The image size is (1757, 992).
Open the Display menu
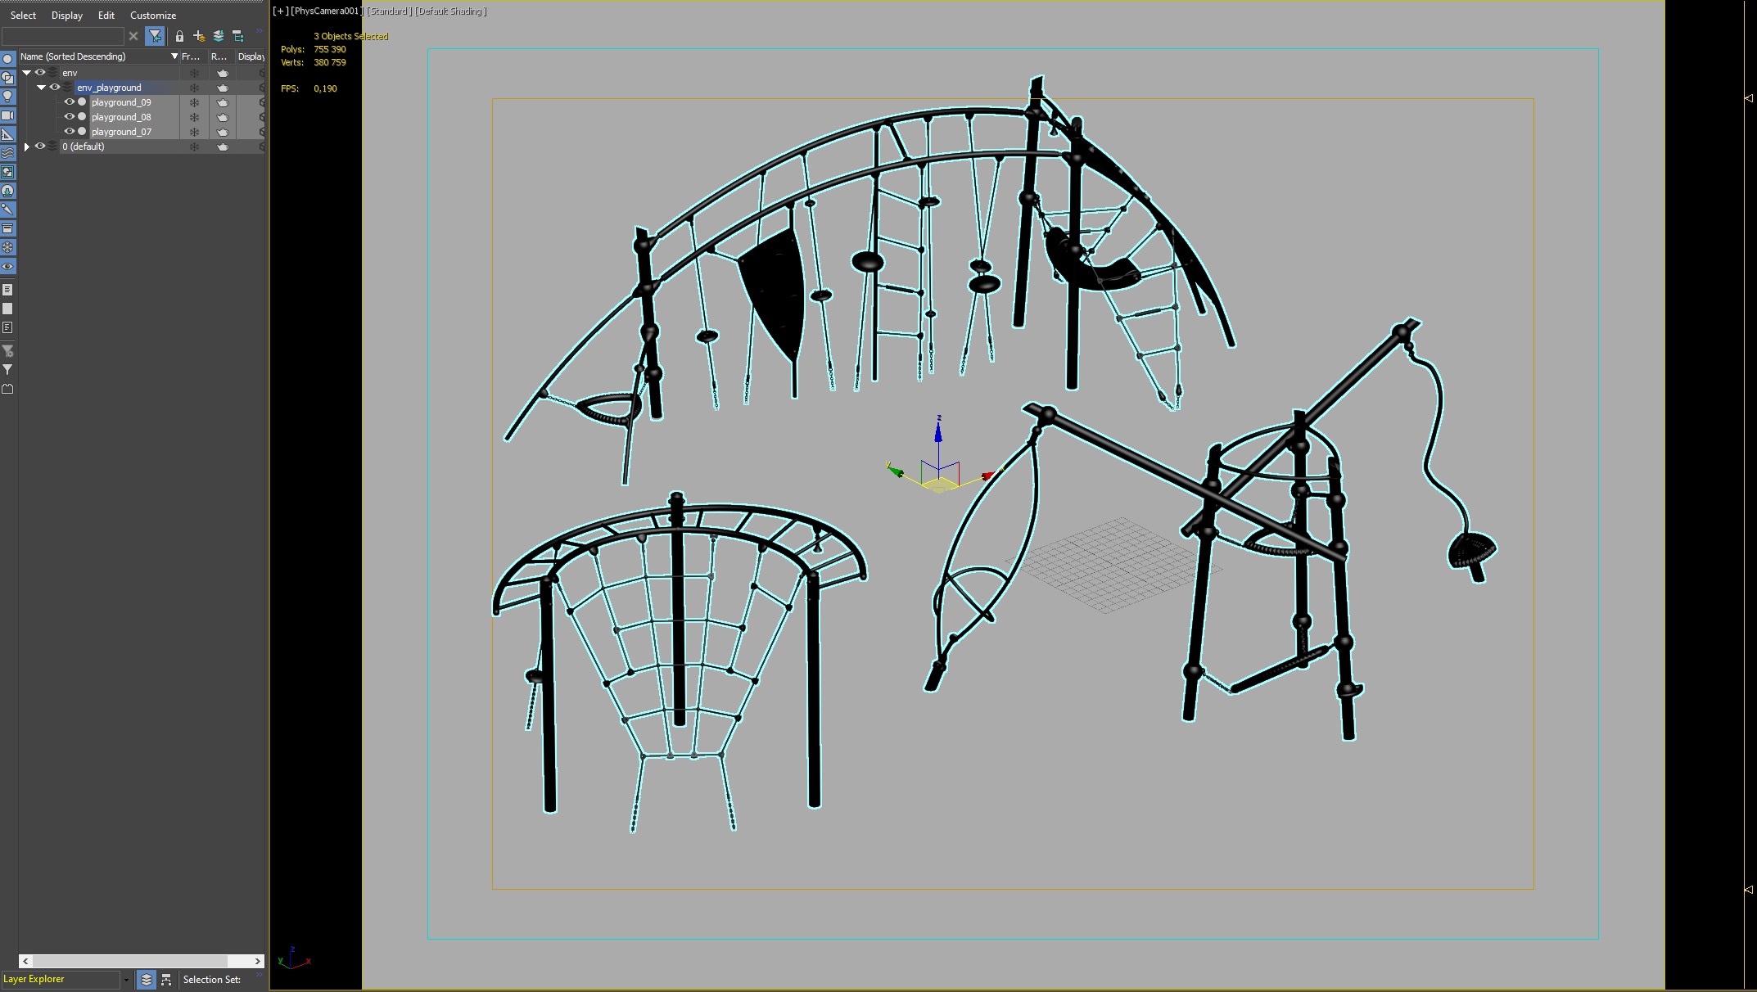(67, 15)
